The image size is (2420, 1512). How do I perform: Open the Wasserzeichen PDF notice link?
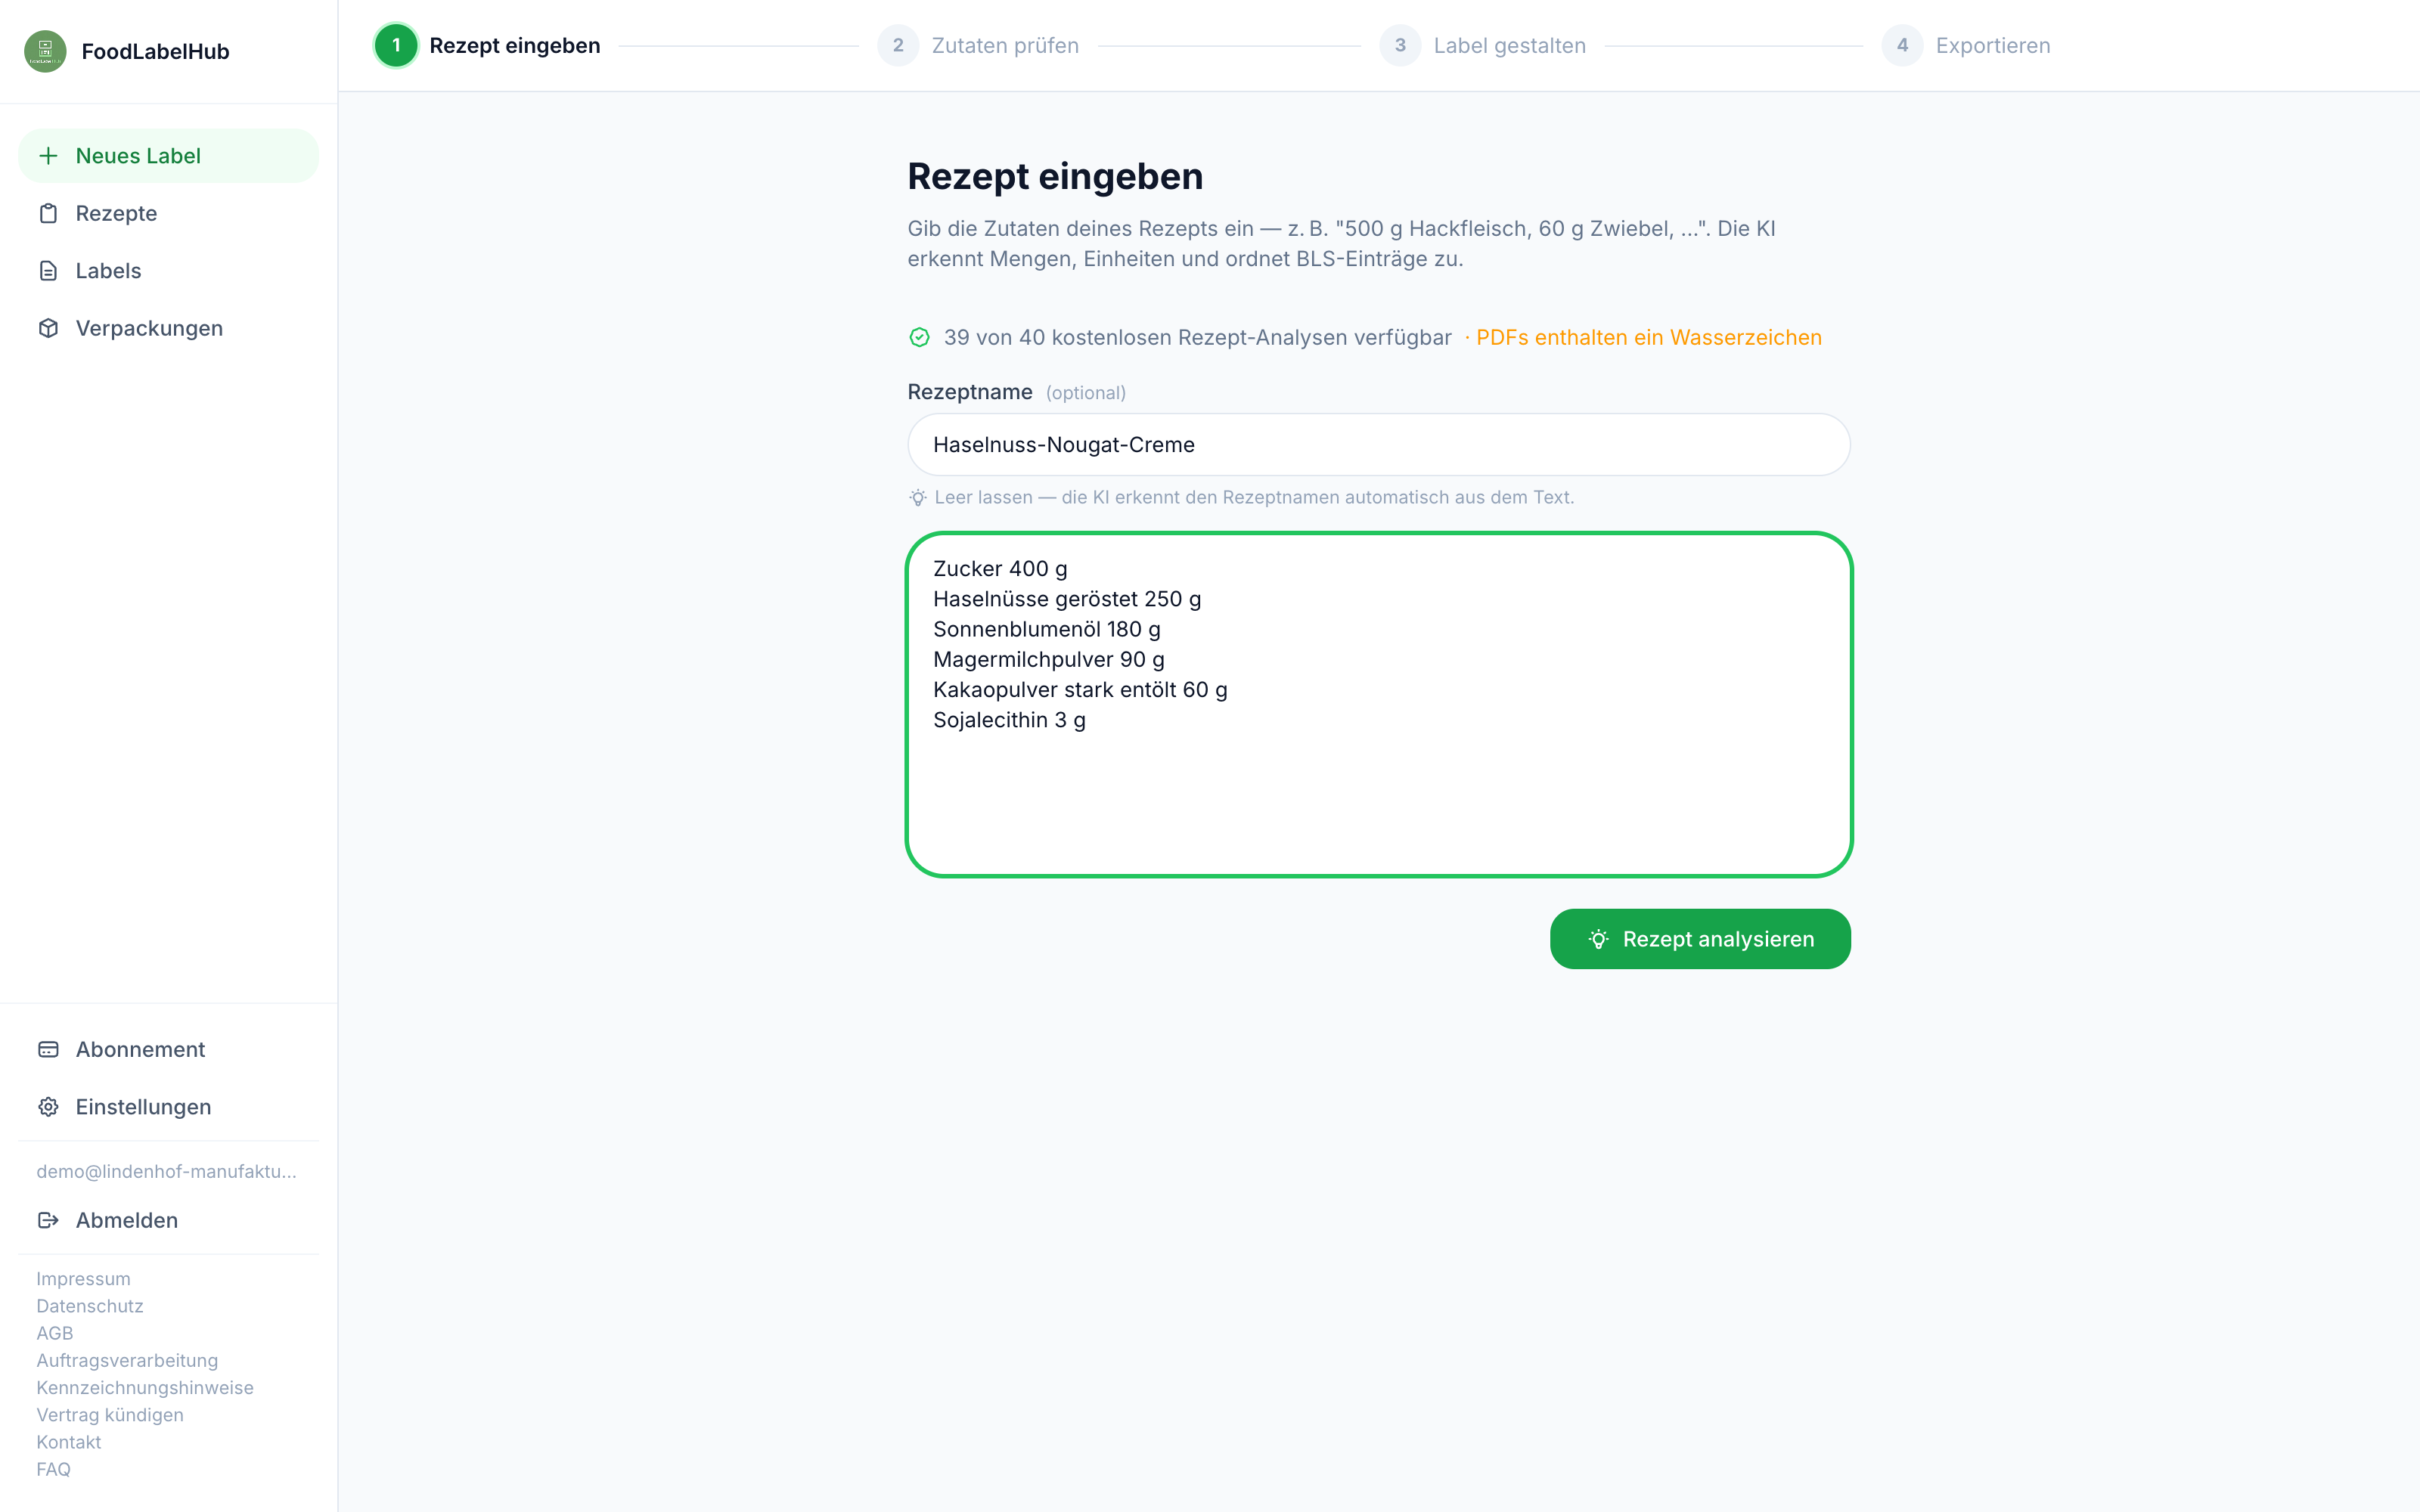(1649, 338)
